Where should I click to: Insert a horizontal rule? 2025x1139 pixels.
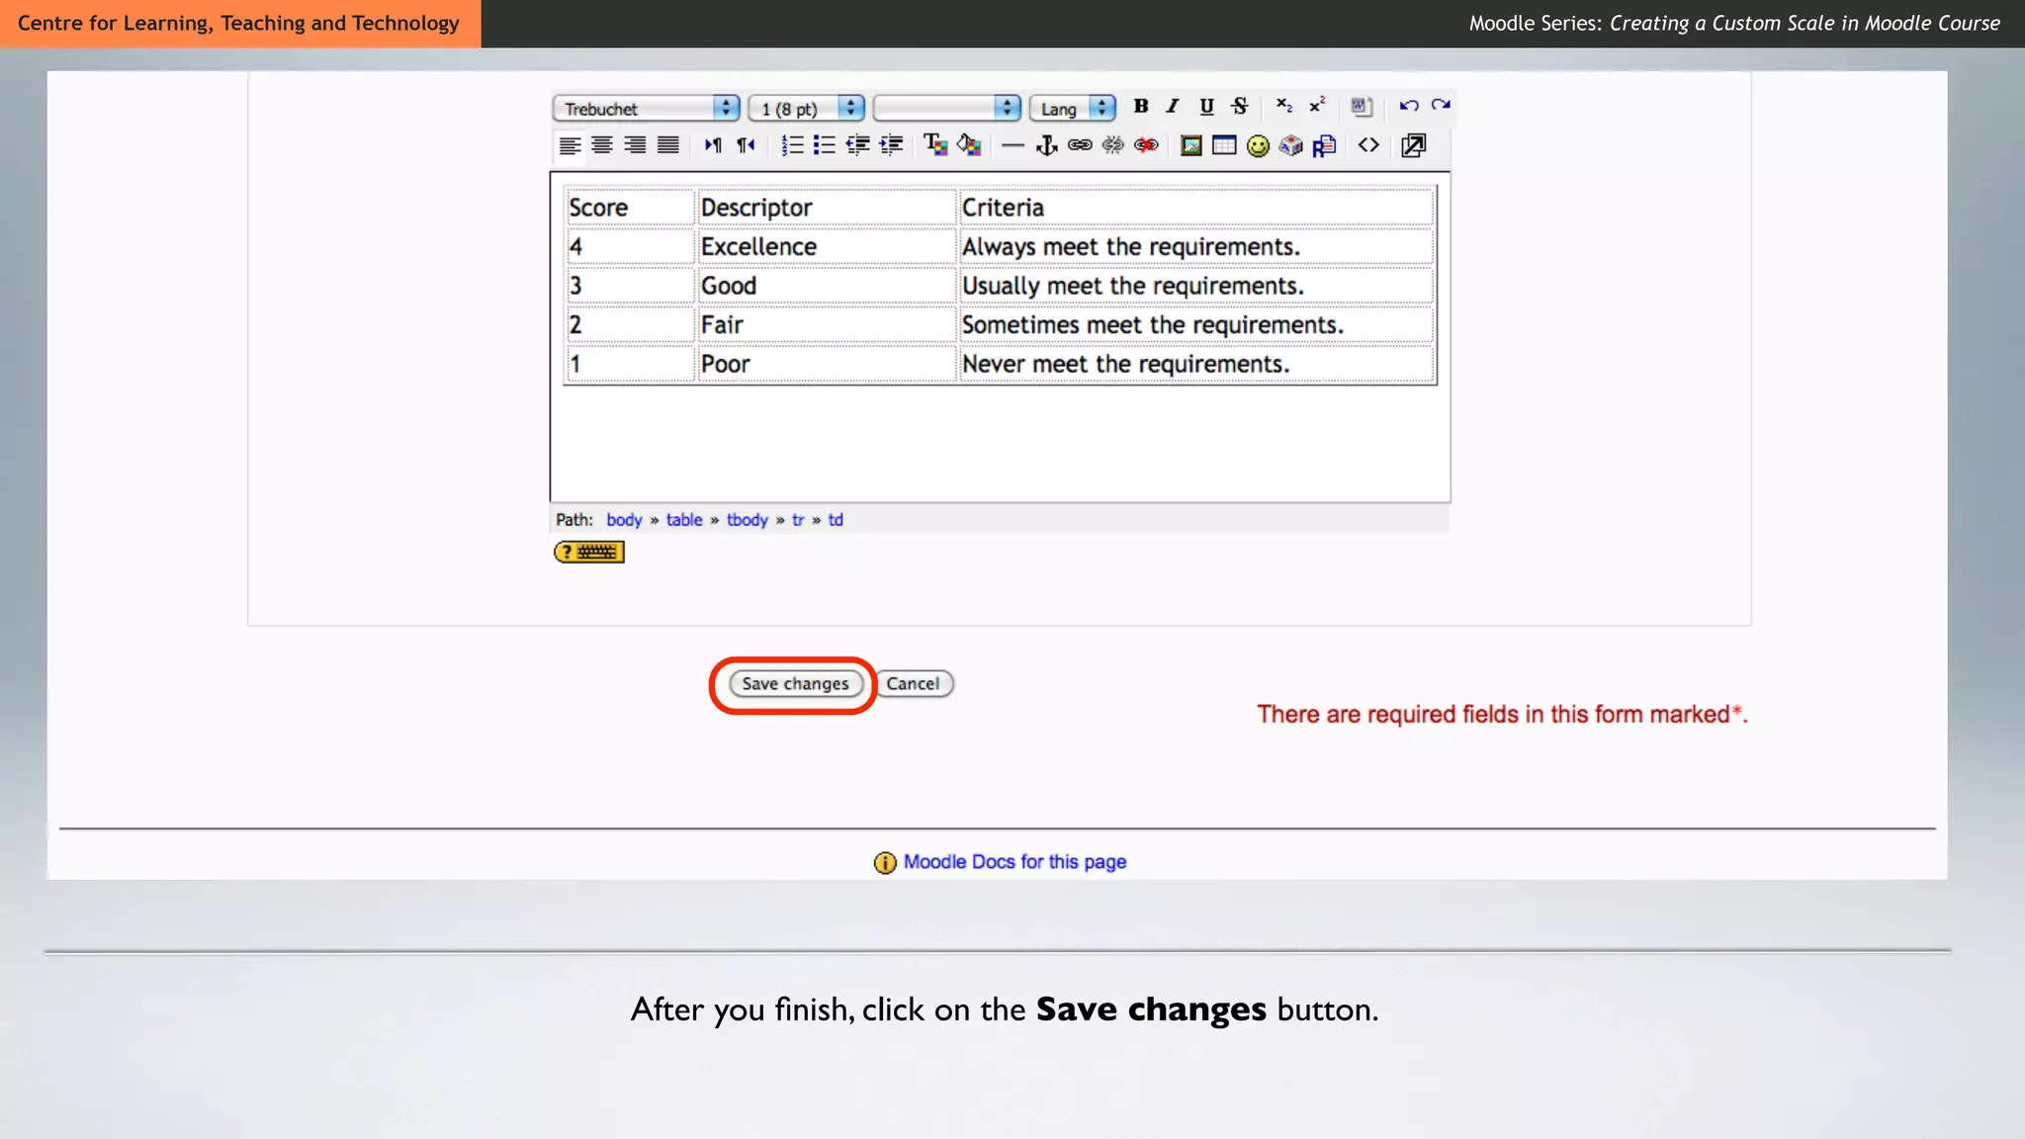click(1012, 145)
